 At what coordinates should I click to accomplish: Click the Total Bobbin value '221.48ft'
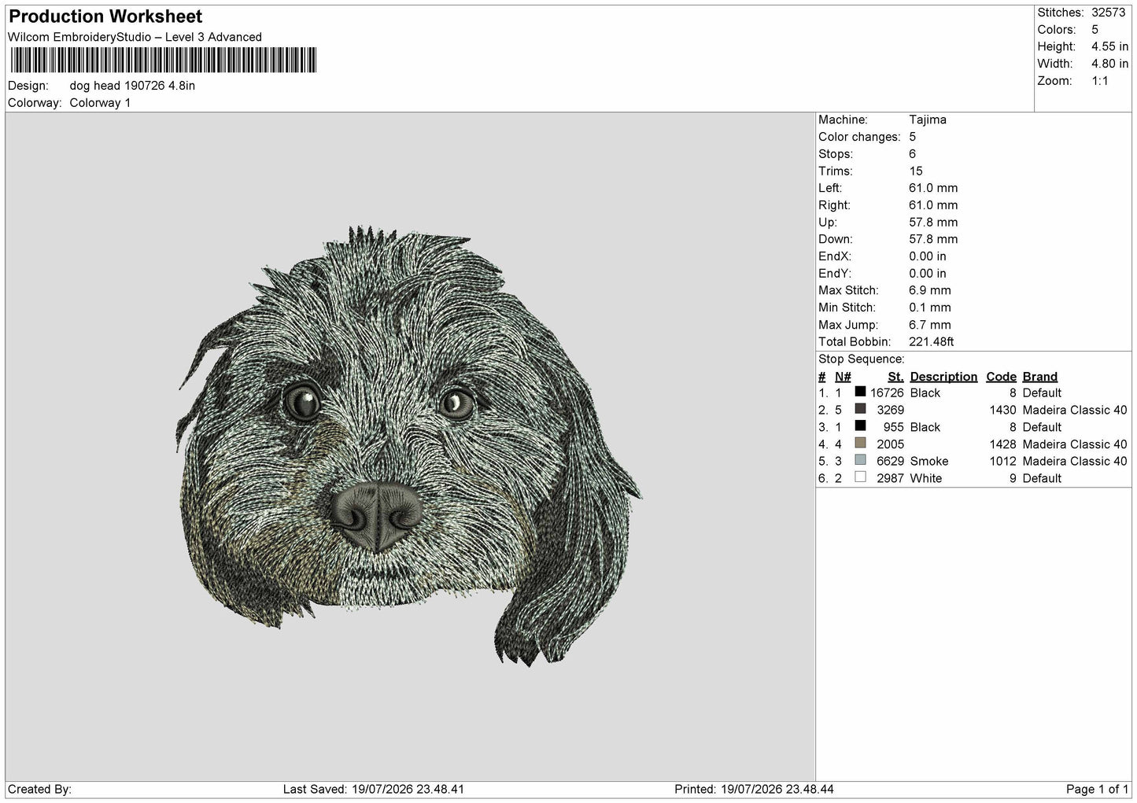pos(932,342)
